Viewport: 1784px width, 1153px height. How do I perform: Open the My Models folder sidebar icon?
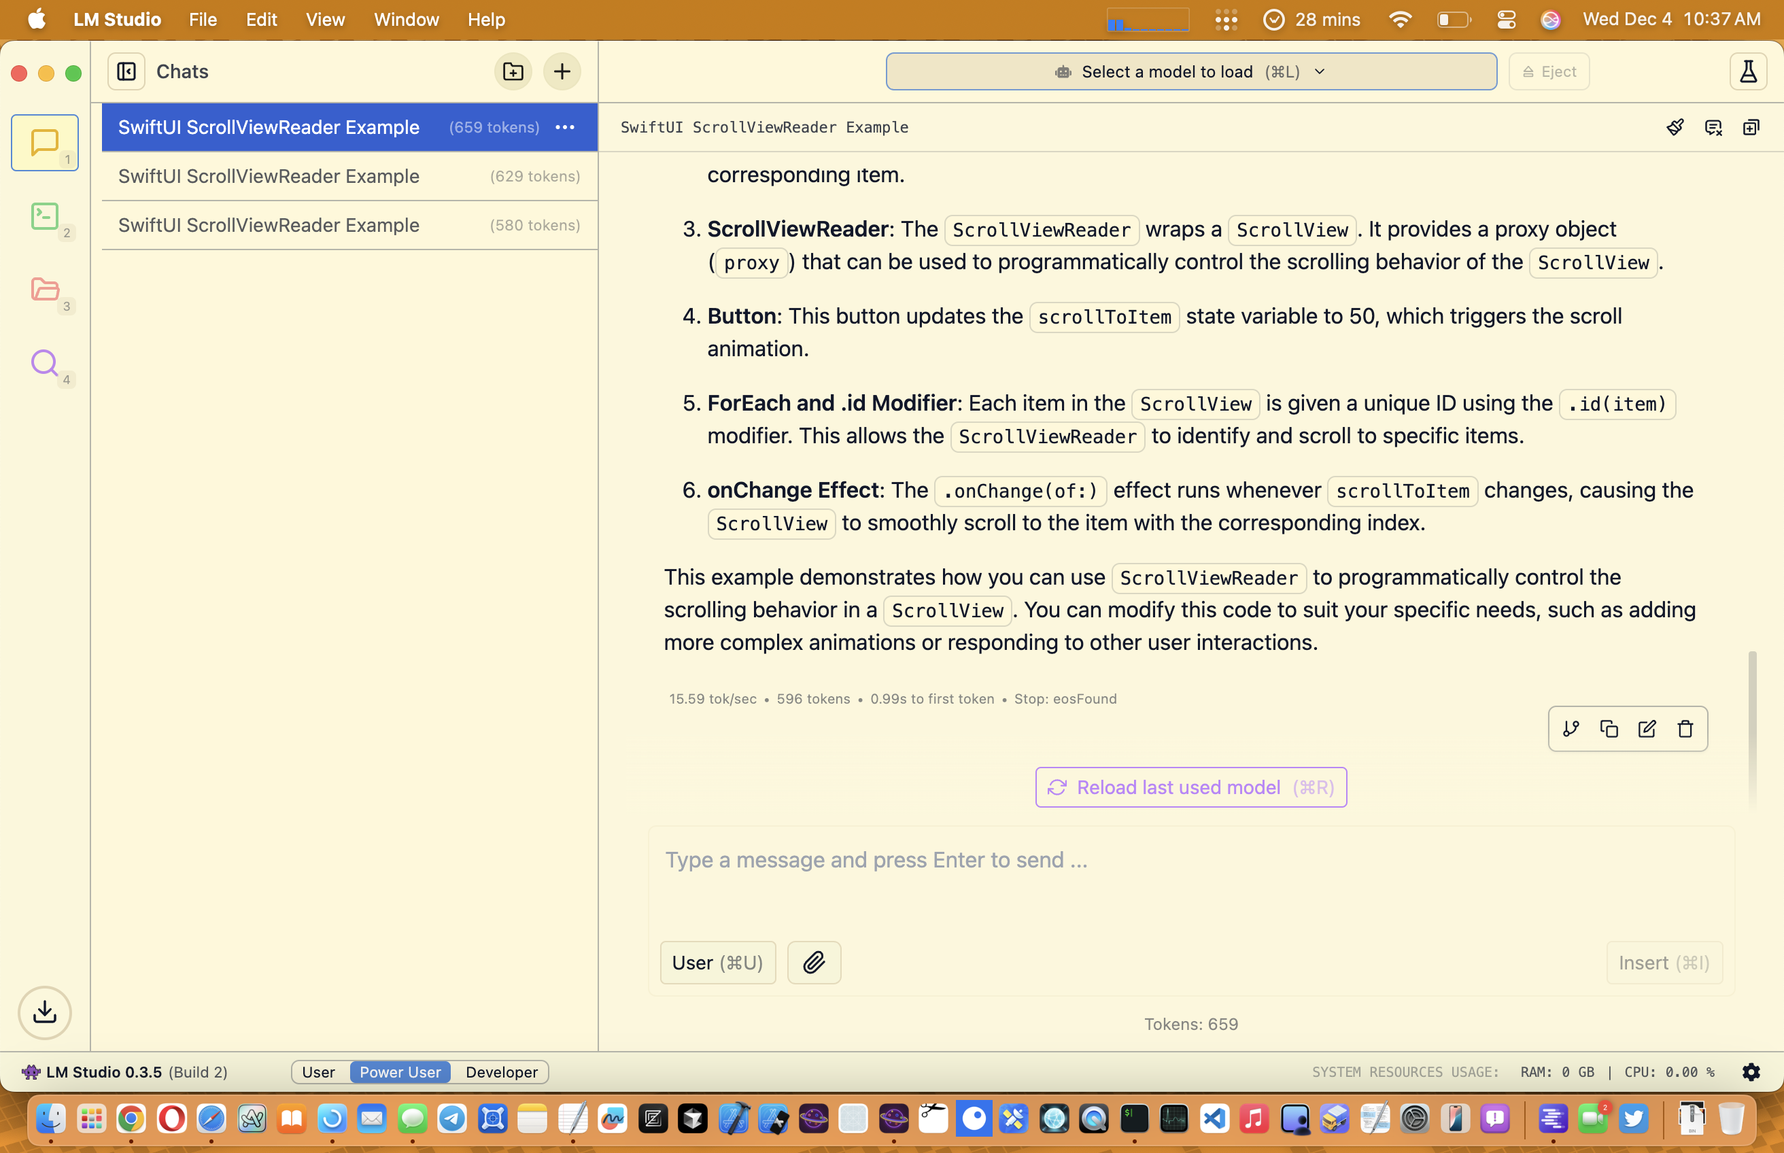point(45,290)
